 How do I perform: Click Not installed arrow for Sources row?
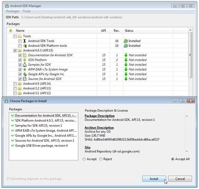point(126,79)
